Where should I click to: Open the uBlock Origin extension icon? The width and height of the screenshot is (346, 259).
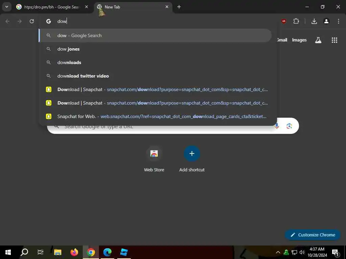click(x=284, y=21)
